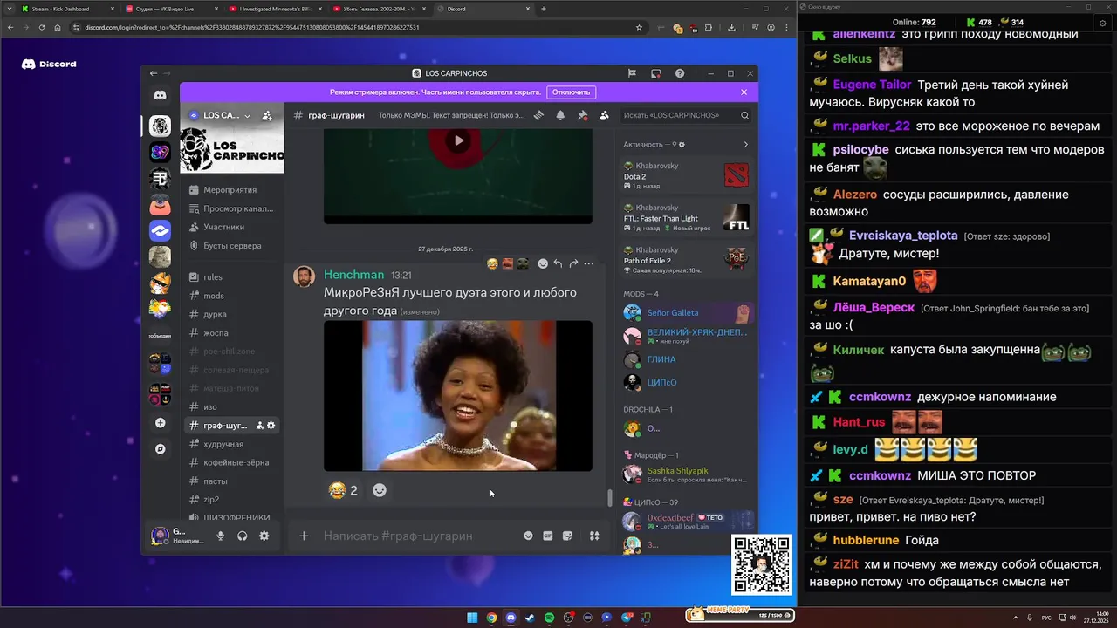The image size is (1117, 628).
Task: Open more options on Henchman's message
Action: [589, 263]
